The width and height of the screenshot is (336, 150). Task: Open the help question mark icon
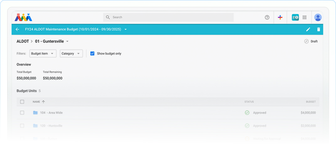pyautogui.click(x=267, y=17)
